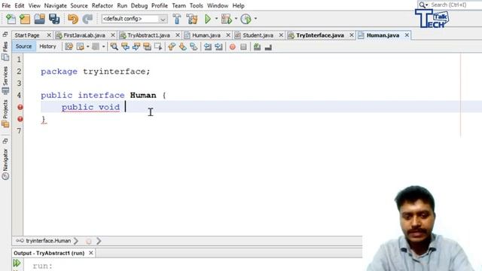The height and width of the screenshot is (271, 482).
Task: Click the Comment icon in editor toolbar
Action: tap(257, 47)
